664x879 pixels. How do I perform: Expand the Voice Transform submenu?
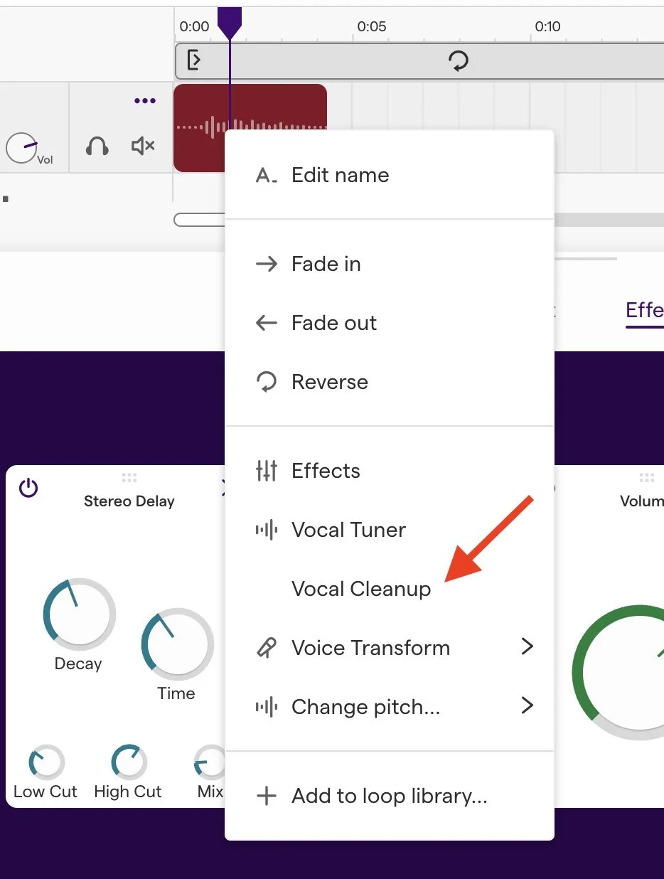click(x=527, y=647)
